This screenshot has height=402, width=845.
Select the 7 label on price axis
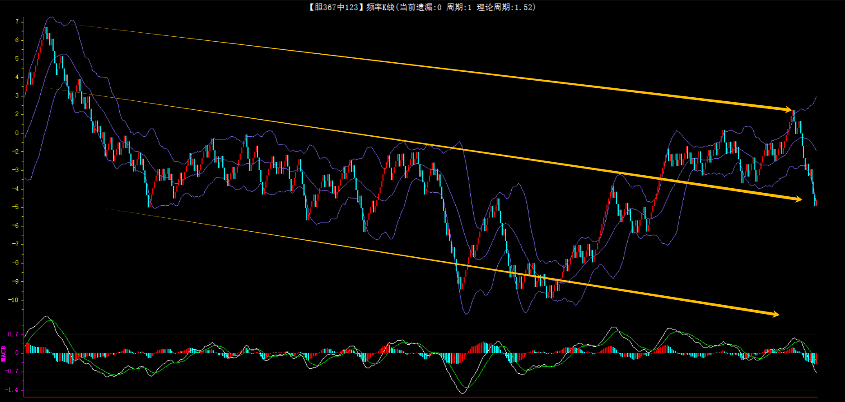pos(17,22)
